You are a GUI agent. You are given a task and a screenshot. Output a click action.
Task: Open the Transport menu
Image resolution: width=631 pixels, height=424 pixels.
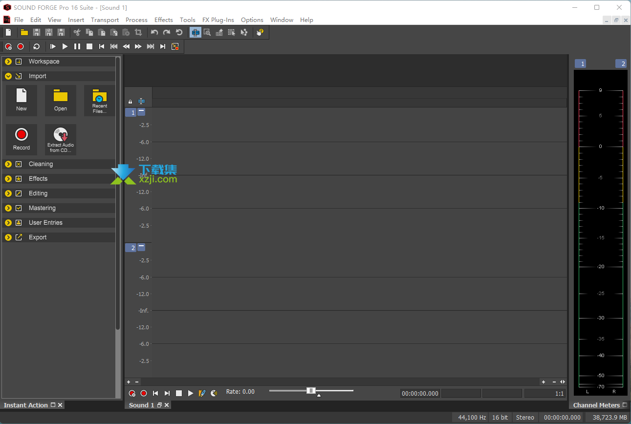(x=105, y=20)
